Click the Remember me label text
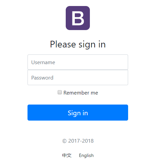 [81, 93]
